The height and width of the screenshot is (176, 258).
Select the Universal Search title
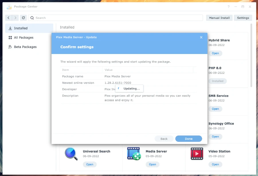click(96, 151)
